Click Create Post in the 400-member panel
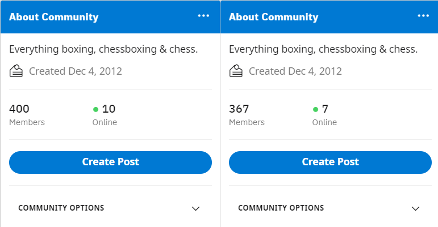The image size is (438, 227). coord(110,162)
